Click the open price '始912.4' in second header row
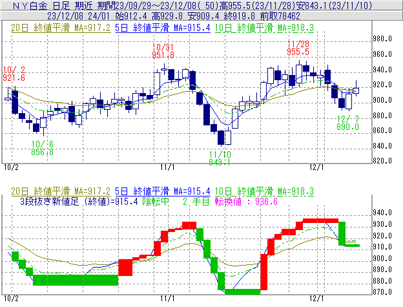 tap(131, 16)
